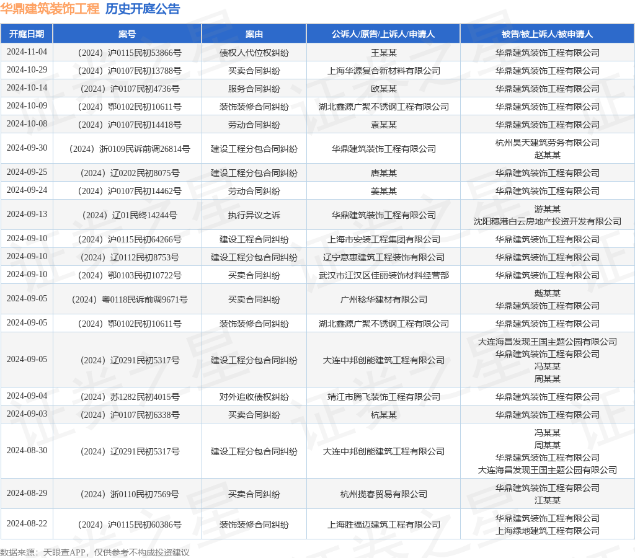This screenshot has width=635, height=558.
Task: Click defendant 上海绿地建筑工程有限公司
Action: (x=547, y=531)
